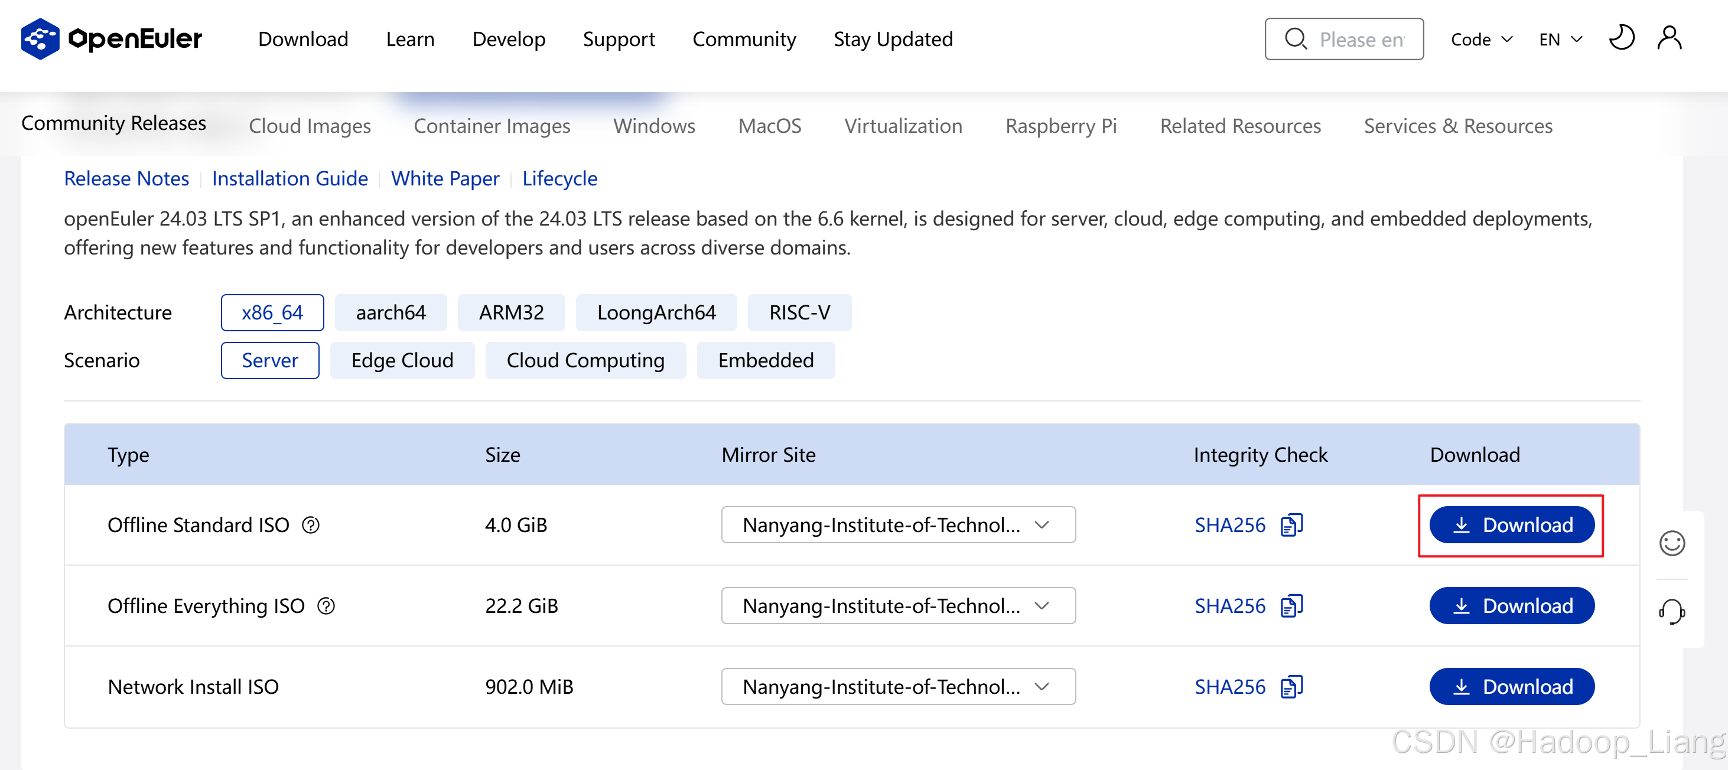Copy SHA256 for Network Install ISO
Screen dimensions: 1728x770
1291,687
